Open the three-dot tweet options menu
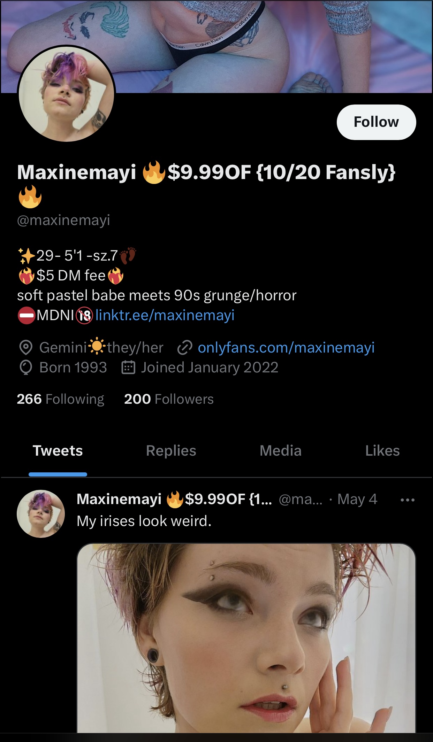The height and width of the screenshot is (742, 433). point(408,500)
